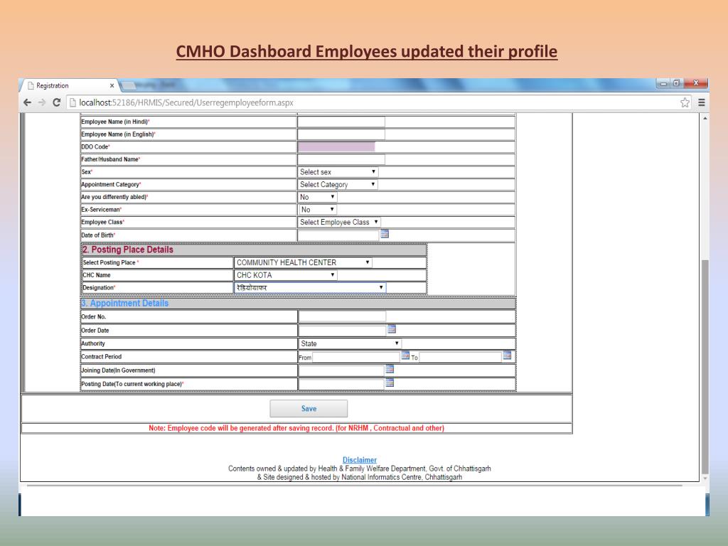Screen dimensions: 728x546
Task: Click the DDO Code input field
Action: (336, 146)
